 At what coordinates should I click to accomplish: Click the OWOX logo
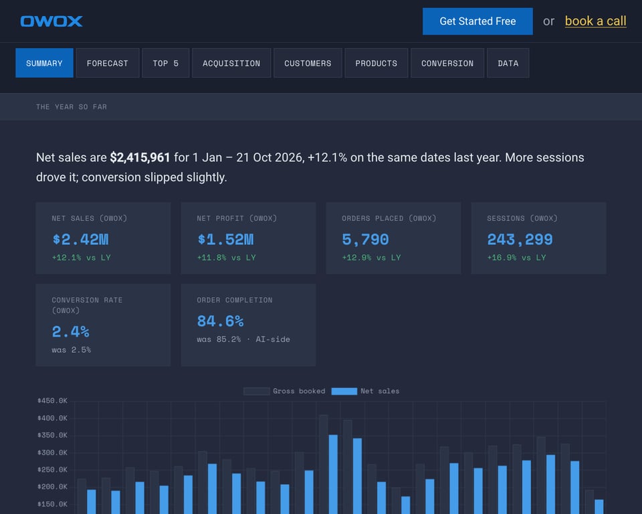coord(51,21)
